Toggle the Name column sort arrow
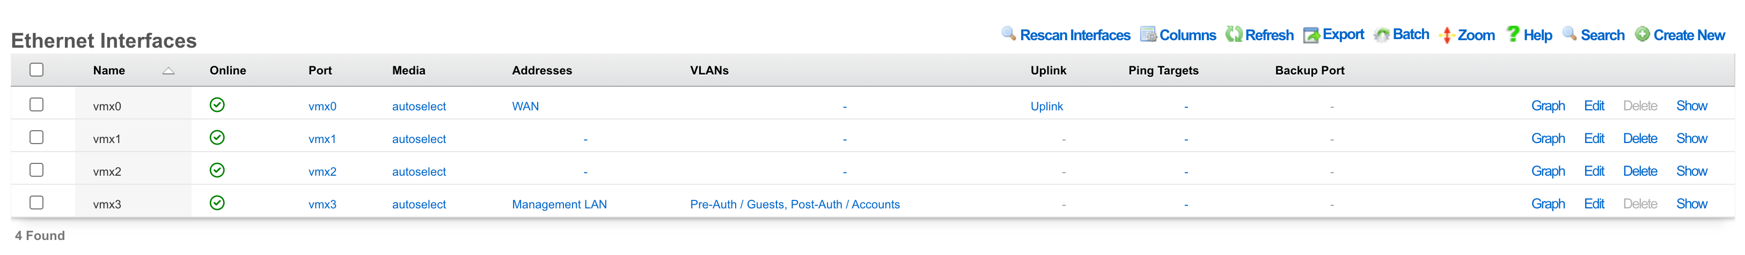This screenshot has width=1745, height=255. pos(168,71)
